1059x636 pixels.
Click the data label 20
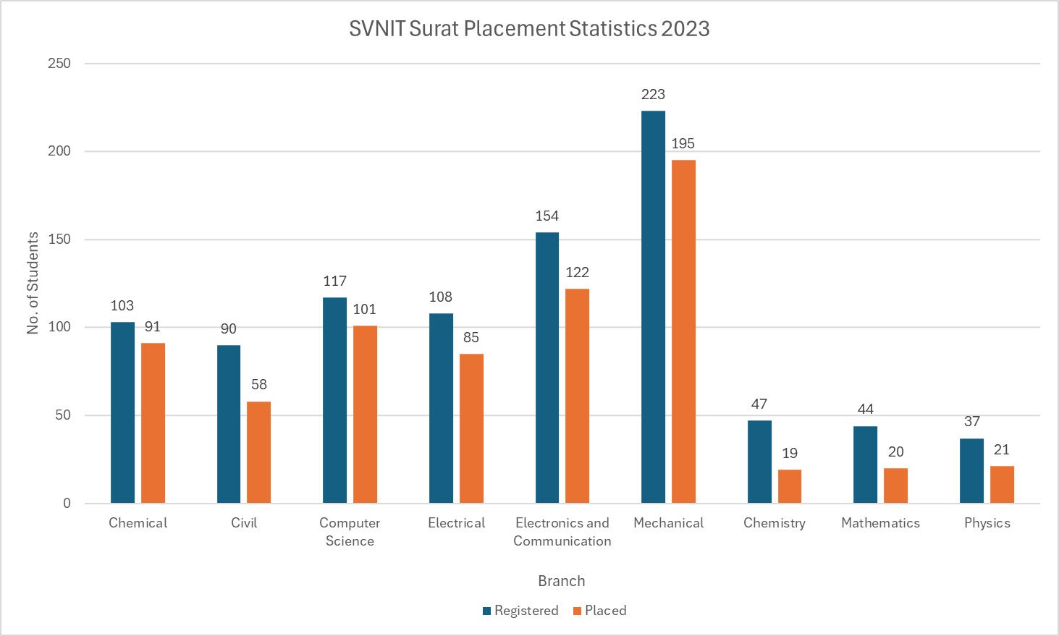point(896,452)
